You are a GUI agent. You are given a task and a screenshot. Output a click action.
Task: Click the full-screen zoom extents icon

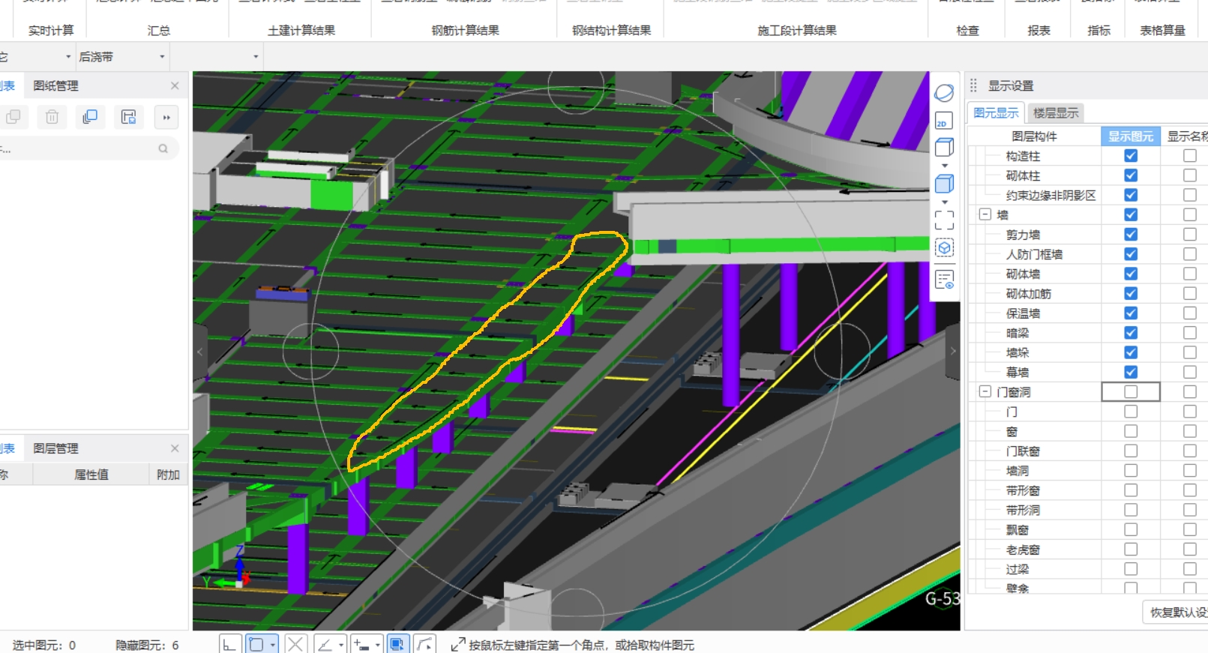coord(944,220)
